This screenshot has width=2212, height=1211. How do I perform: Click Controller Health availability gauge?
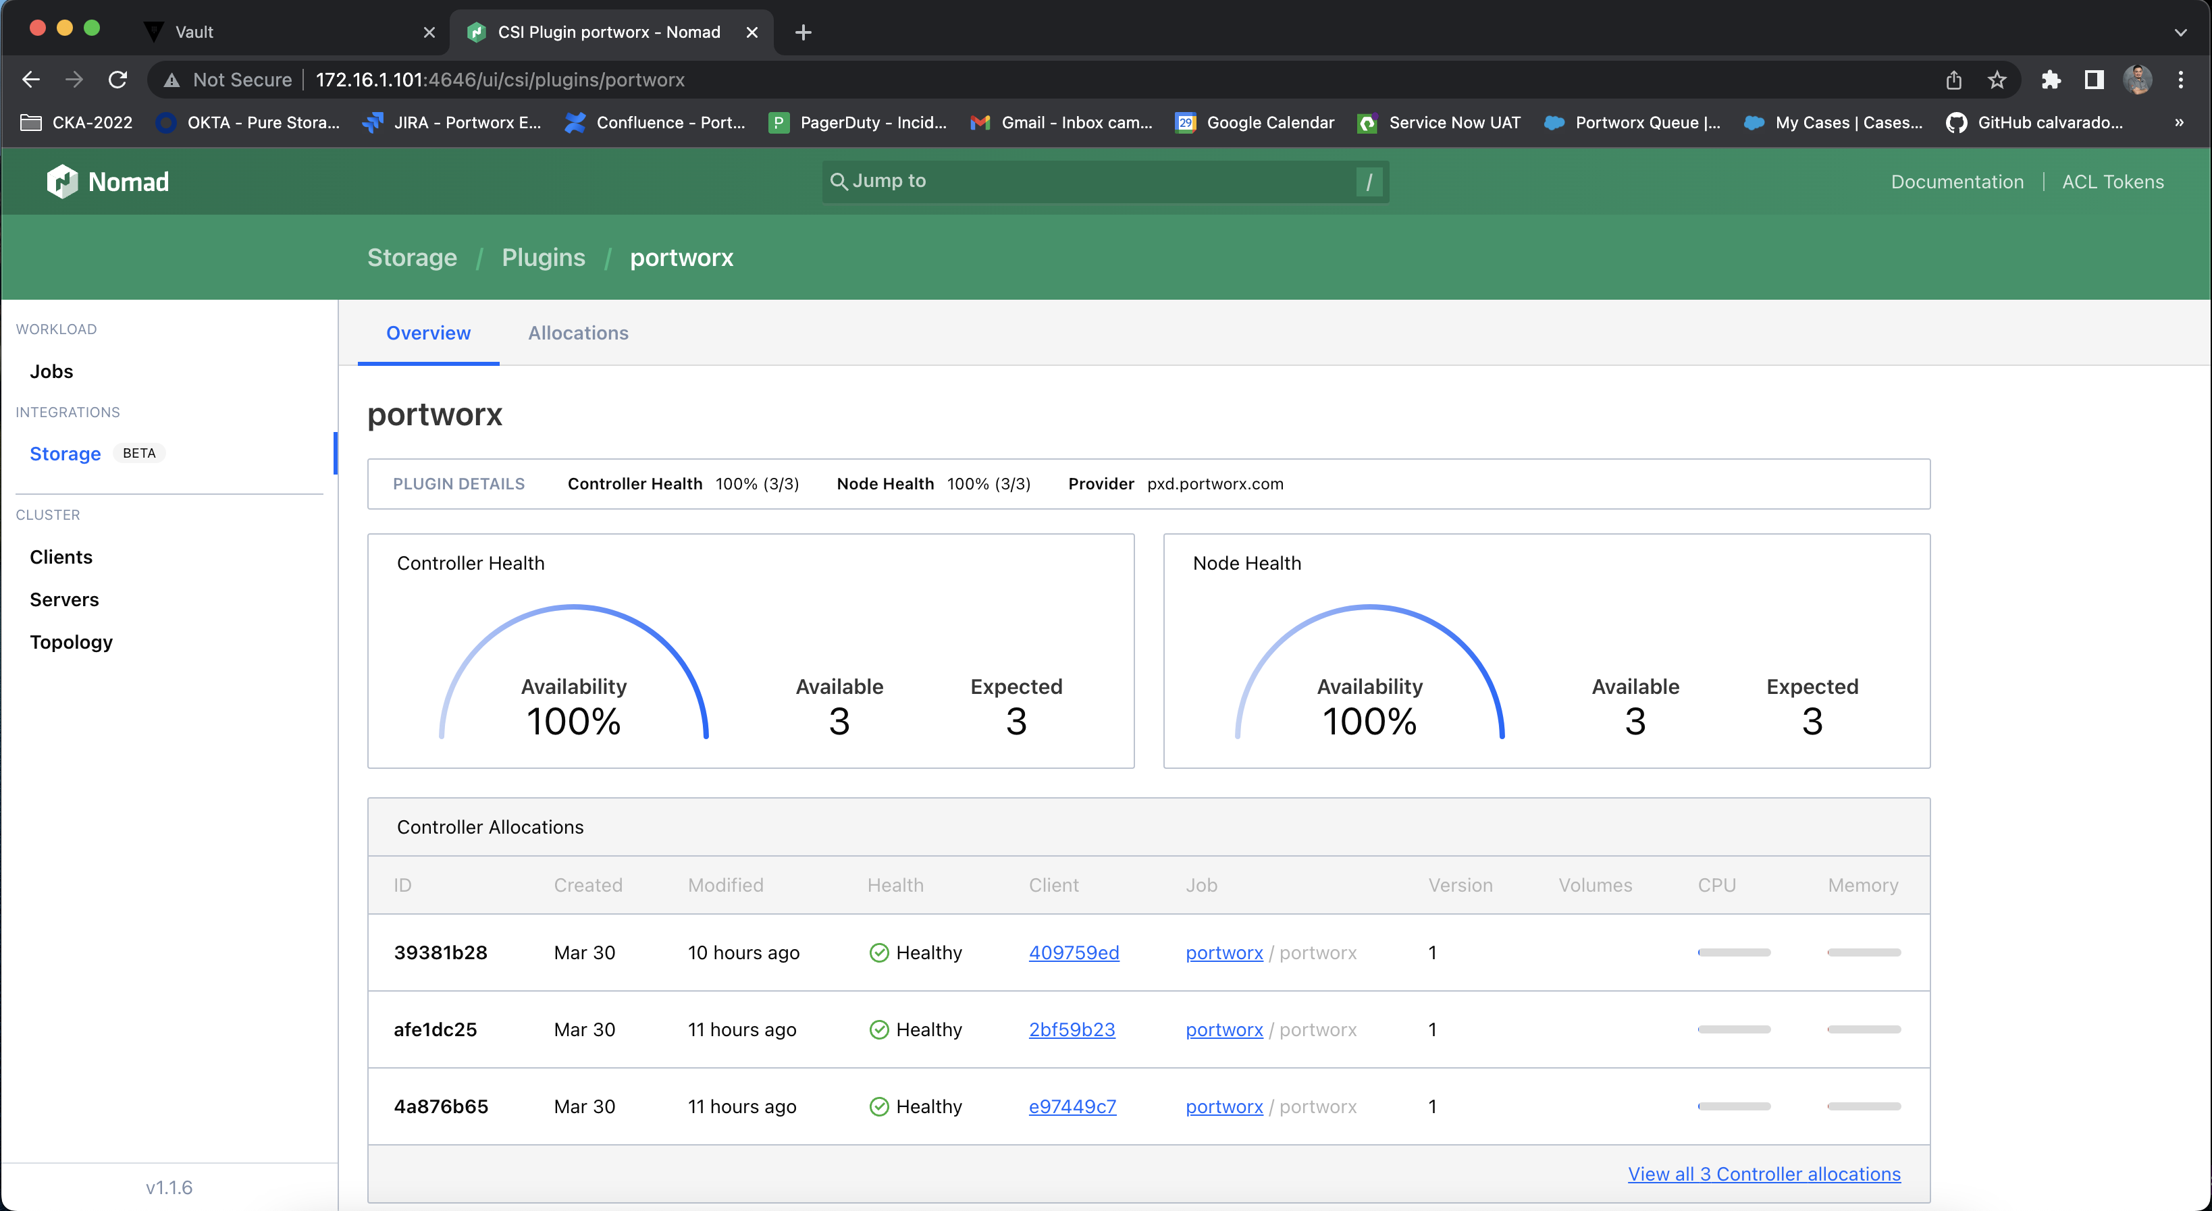tap(574, 672)
